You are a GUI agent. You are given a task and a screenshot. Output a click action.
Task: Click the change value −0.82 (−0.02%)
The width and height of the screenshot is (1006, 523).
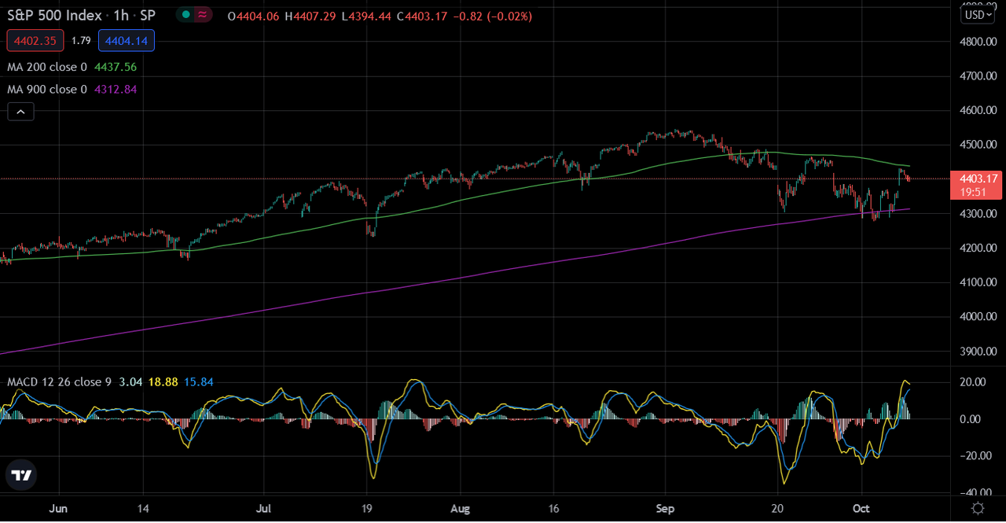[493, 16]
